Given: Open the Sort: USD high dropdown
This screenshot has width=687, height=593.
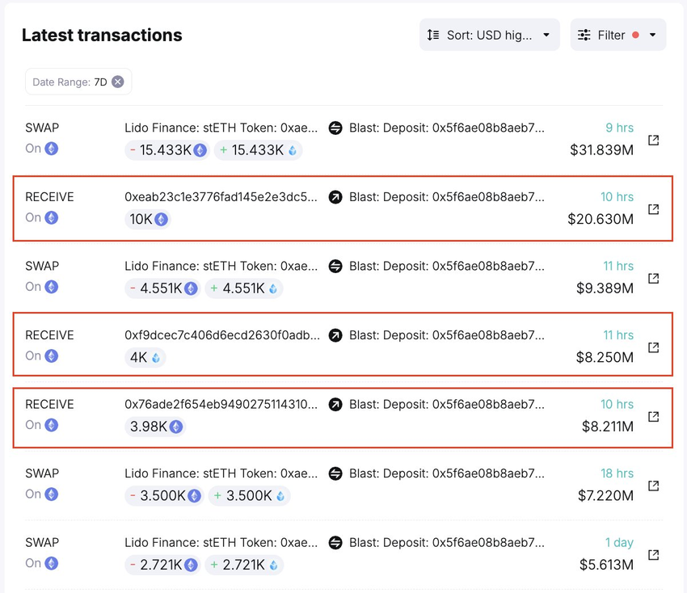Looking at the screenshot, I should click(489, 35).
